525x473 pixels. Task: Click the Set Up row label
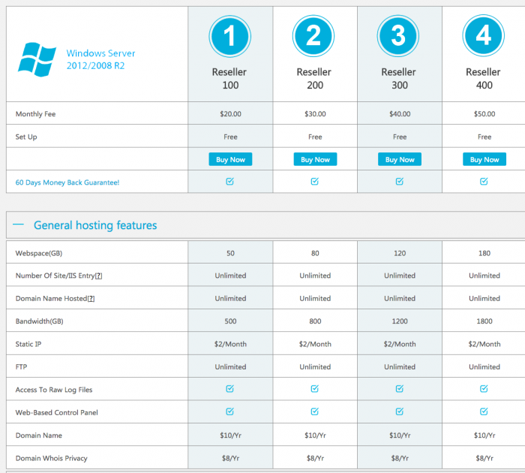point(26,137)
